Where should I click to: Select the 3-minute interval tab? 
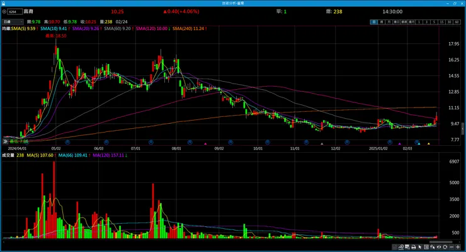(426, 22)
